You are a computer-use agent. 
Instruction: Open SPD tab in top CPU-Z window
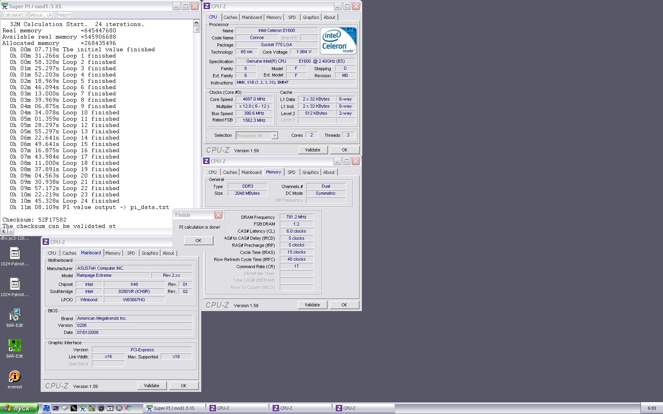pos(292,17)
